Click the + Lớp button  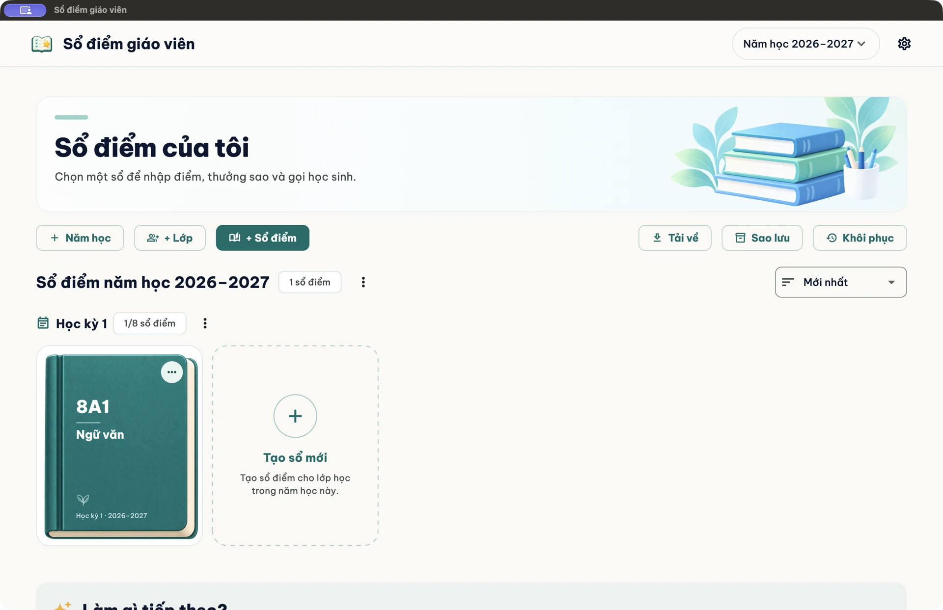coord(170,238)
